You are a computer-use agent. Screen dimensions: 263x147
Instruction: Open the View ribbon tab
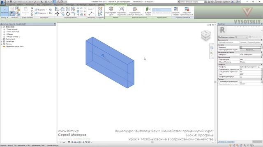point(38,4)
